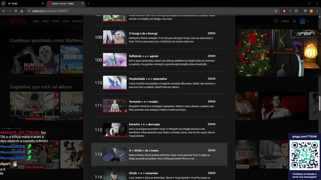The height and width of the screenshot is (180, 321).
Task: Open the blue sound-wave extension icon
Action: 290,11
